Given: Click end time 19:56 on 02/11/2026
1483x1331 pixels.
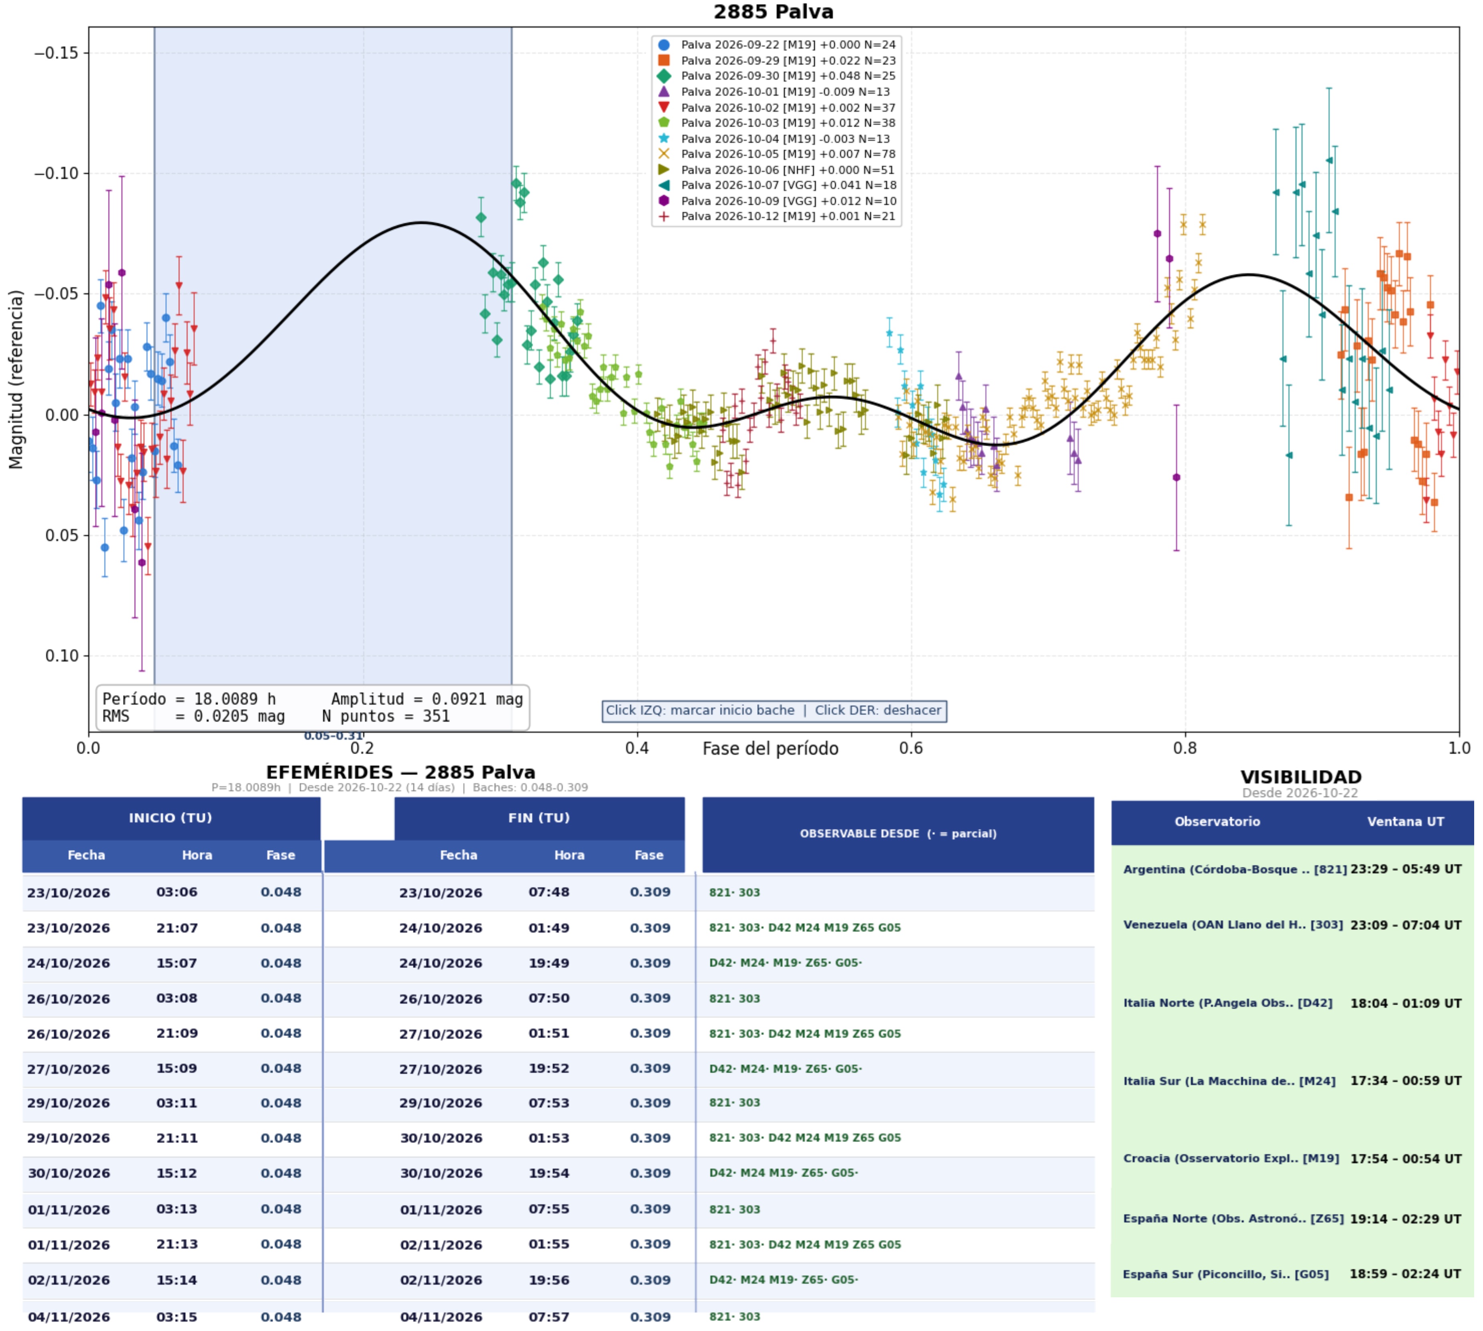Looking at the screenshot, I should tap(549, 1280).
